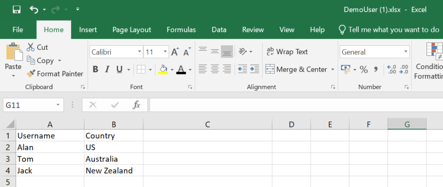Open the font size 11 dropdown
The width and height of the screenshot is (443, 187).
click(165, 52)
